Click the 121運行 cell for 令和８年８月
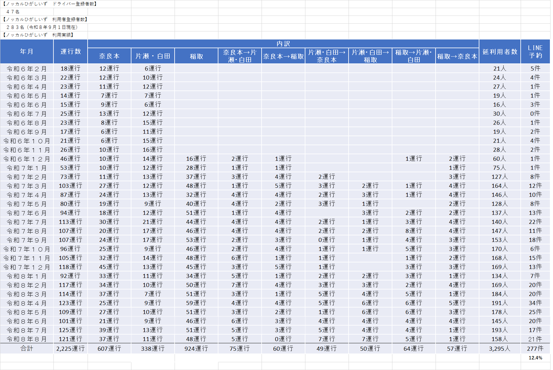This screenshot has height=370, width=553. click(71, 339)
